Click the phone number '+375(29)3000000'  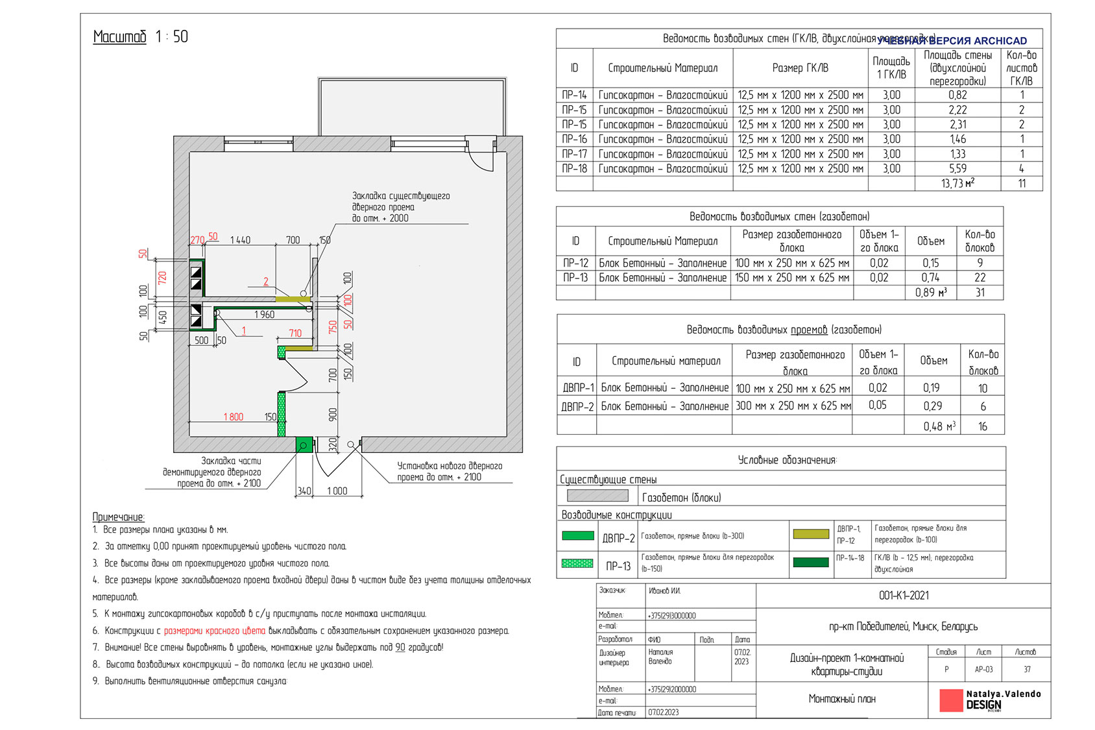tap(672, 616)
